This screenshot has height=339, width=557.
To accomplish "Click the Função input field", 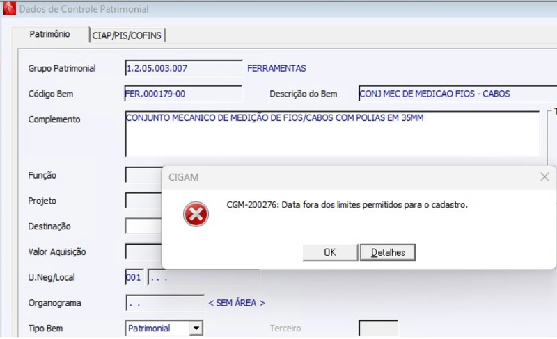I will tap(143, 175).
